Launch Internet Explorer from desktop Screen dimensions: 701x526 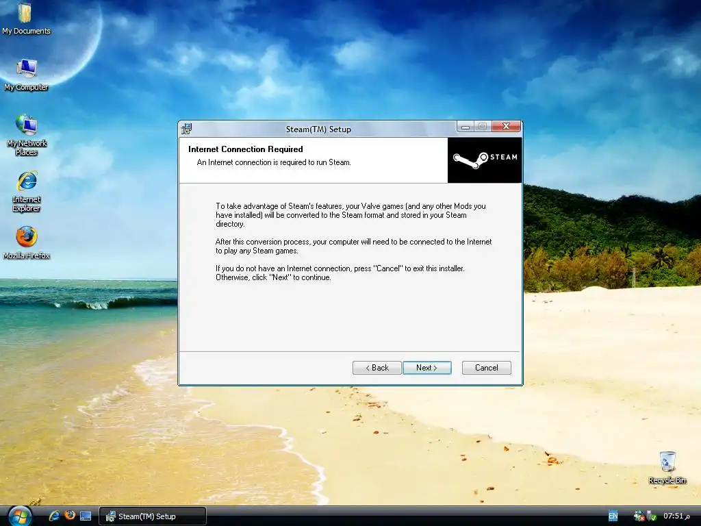tap(27, 191)
